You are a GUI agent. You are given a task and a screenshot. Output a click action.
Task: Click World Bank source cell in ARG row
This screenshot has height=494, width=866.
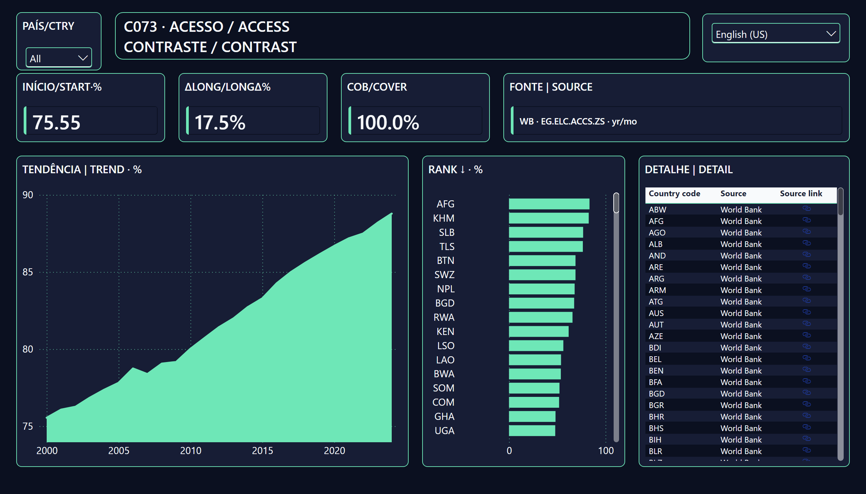[741, 278]
